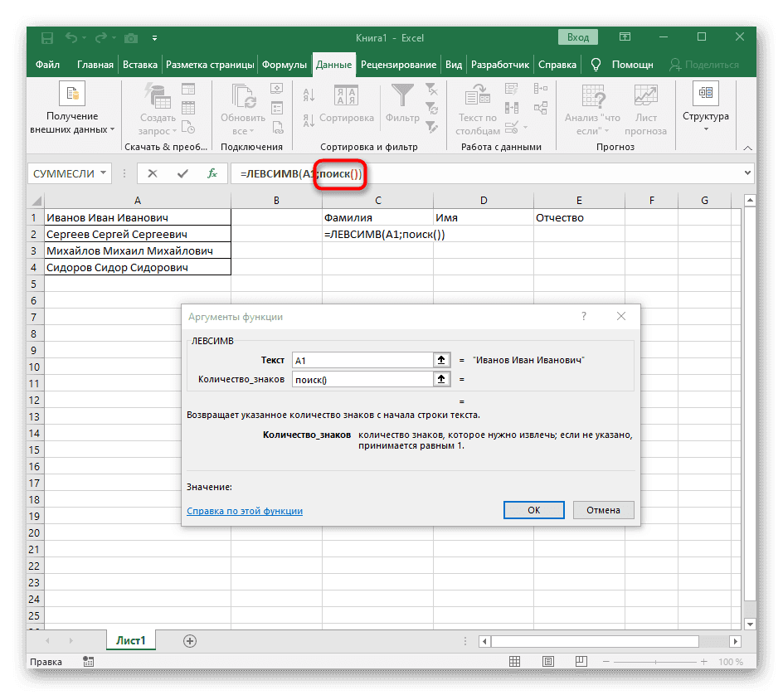783x695 pixels.
Task: Confirm formula entry with the checkmark icon
Action: [x=182, y=173]
